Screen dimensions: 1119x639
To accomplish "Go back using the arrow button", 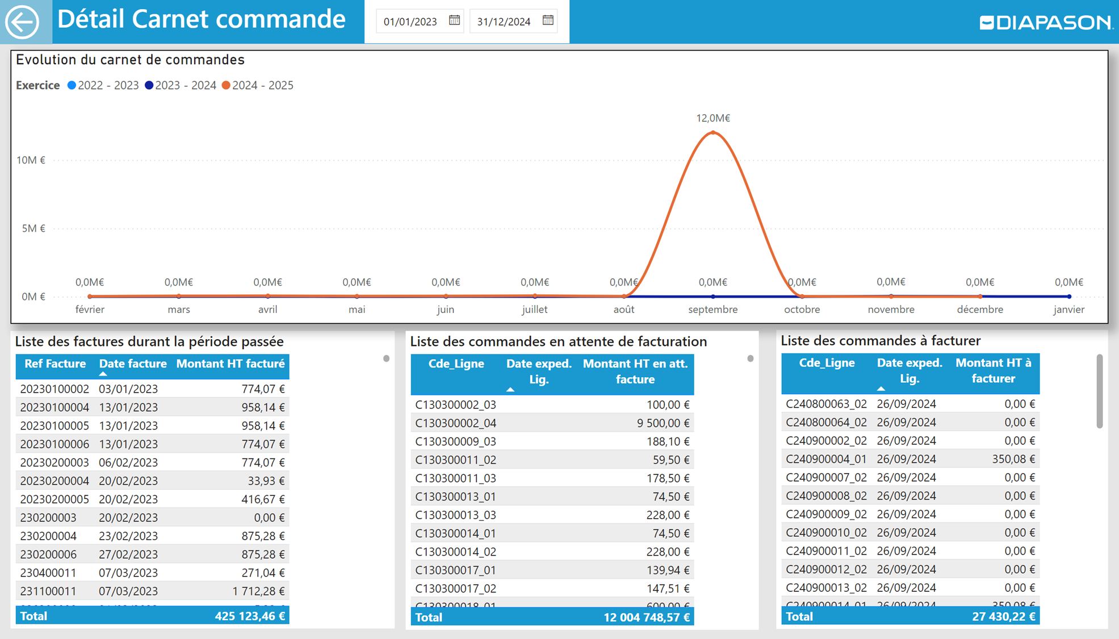I will [22, 22].
